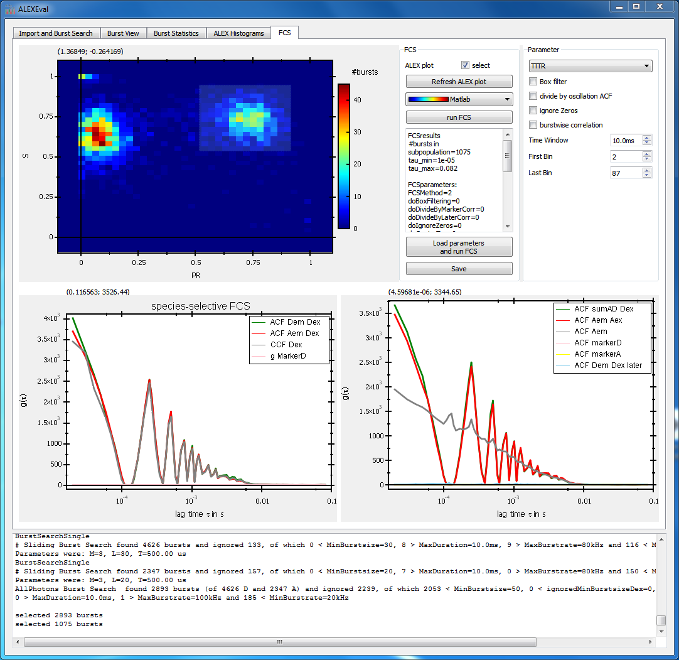
Task: Click log vertical scrollbar down arrow
Action: coord(661,631)
